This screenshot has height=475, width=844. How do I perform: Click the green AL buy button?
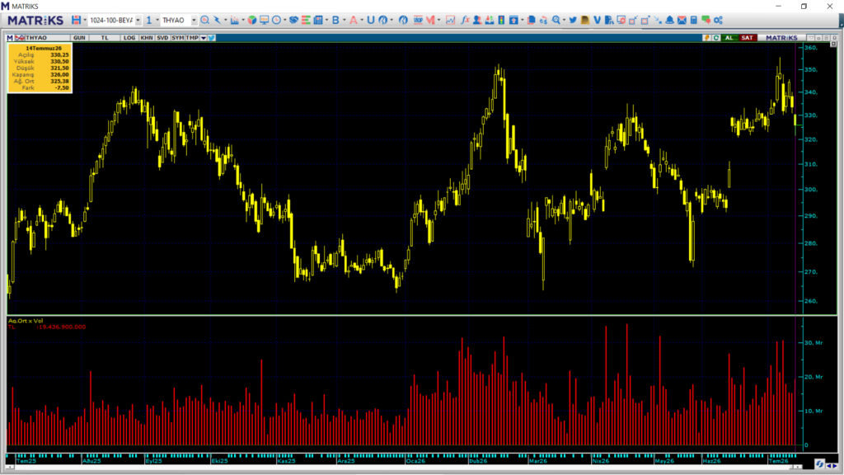click(729, 38)
